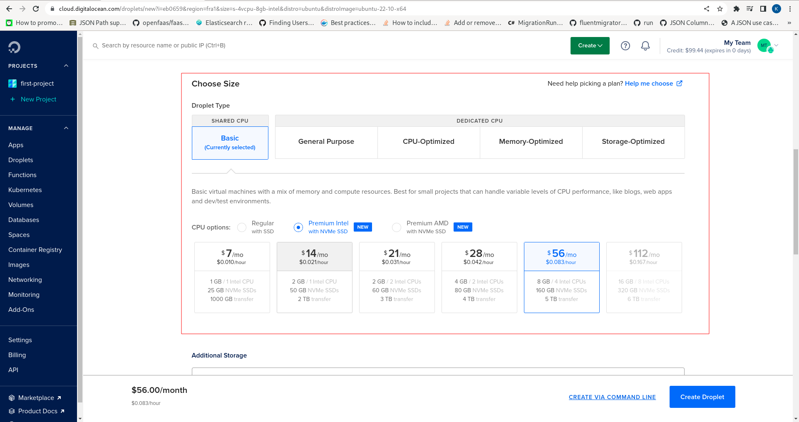
Task: Click the Help me choose link
Action: point(649,84)
